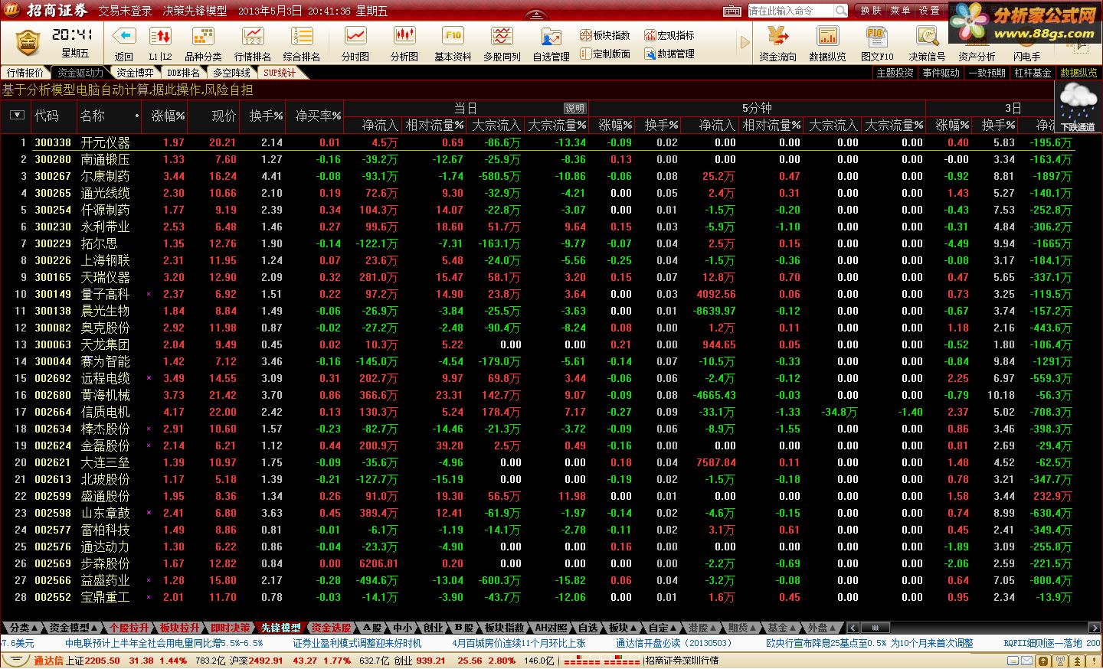Click the 定制版面 toolbar item
Image resolution: width=1103 pixels, height=669 pixels.
(605, 54)
